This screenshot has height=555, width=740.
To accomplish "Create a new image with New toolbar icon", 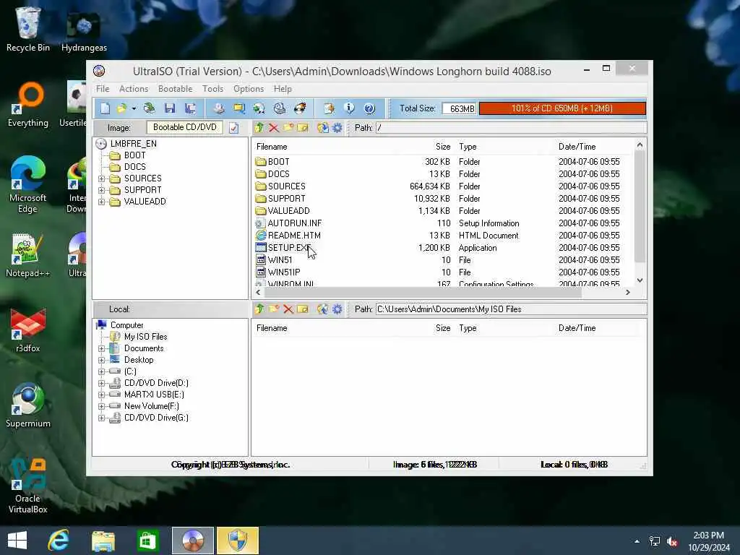I will [105, 108].
